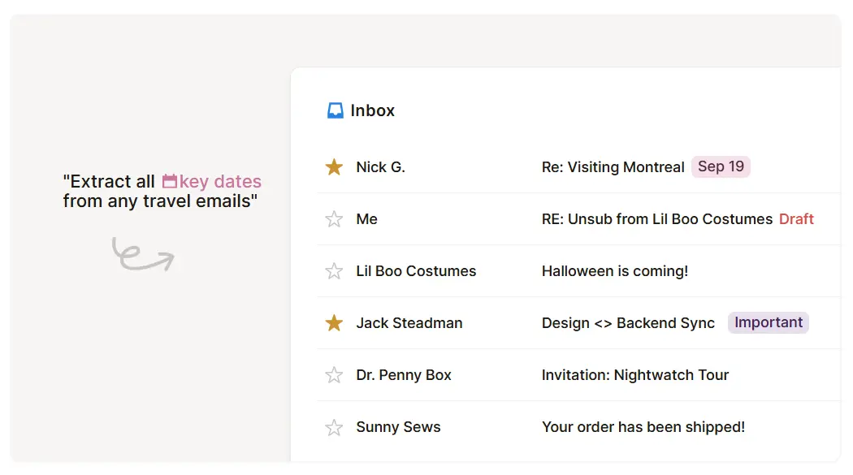The width and height of the screenshot is (853, 475).
Task: Toggle the star on the Nightwatch Tour invitation
Action: click(x=334, y=374)
